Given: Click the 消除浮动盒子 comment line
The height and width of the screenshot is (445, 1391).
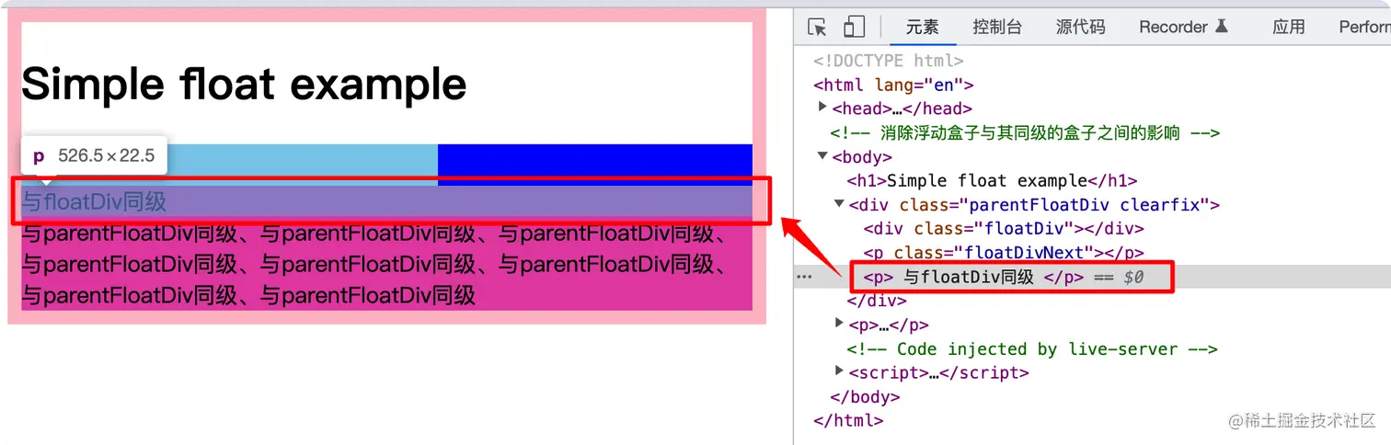Looking at the screenshot, I should point(1025,132).
